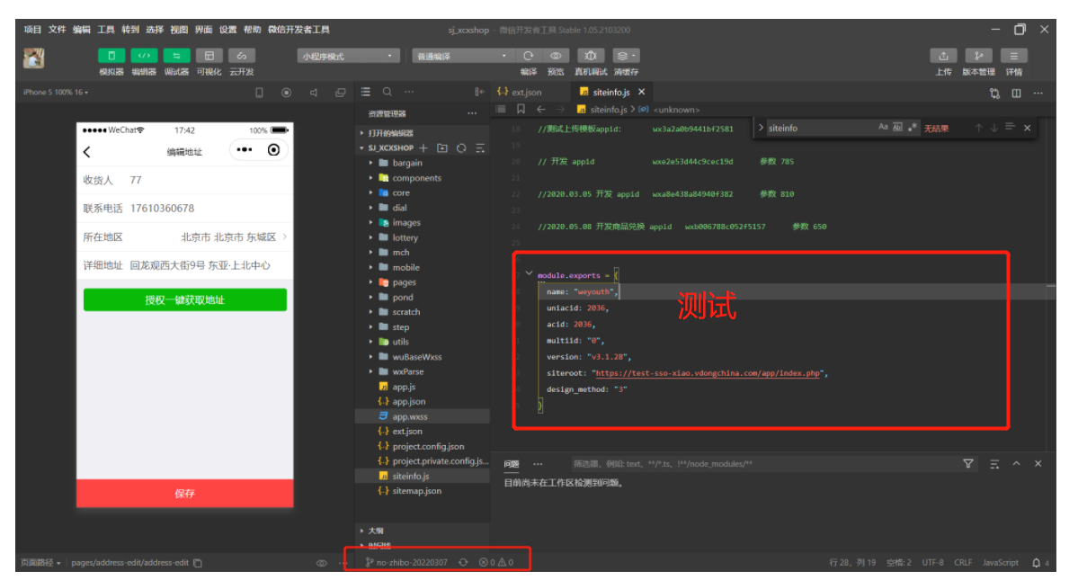Open the 小程序模式 mode dropdown

349,56
